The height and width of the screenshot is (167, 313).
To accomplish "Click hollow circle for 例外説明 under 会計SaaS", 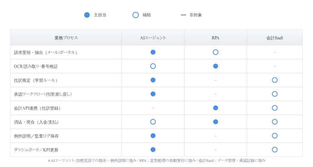I will coord(275,136).
